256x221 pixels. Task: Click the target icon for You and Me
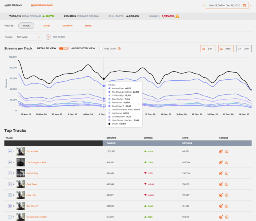[x=221, y=151]
